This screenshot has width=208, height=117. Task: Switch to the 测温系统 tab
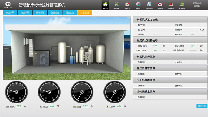coord(10,12)
